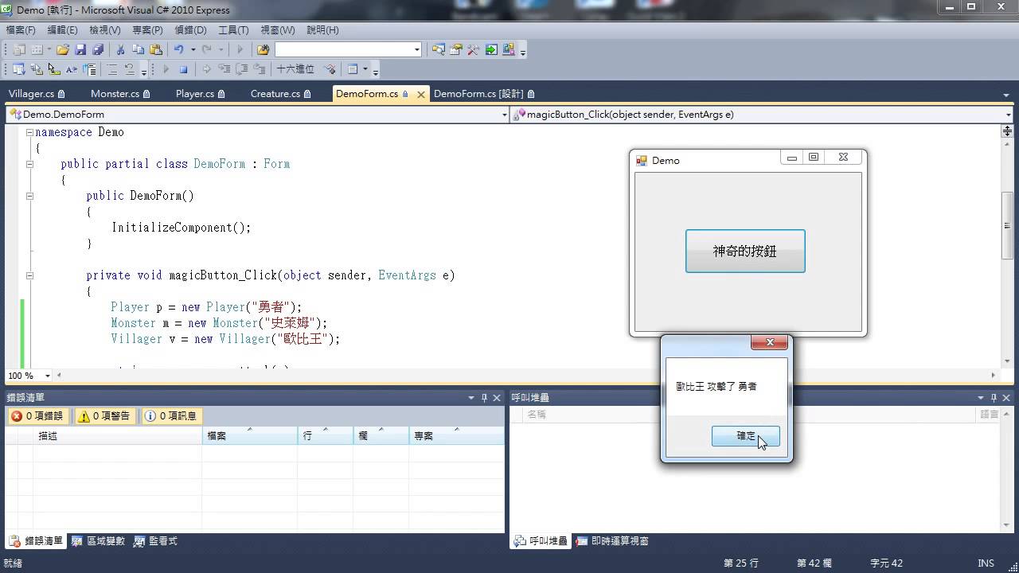Viewport: 1019px width, 573px height.
Task: Click the New Project icon
Action: (19, 49)
